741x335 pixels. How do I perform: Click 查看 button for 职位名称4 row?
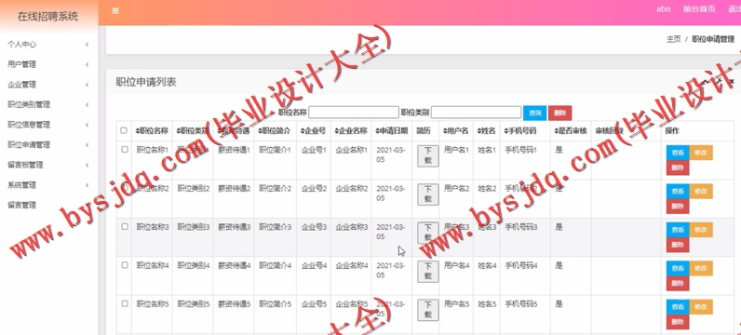coord(678,268)
